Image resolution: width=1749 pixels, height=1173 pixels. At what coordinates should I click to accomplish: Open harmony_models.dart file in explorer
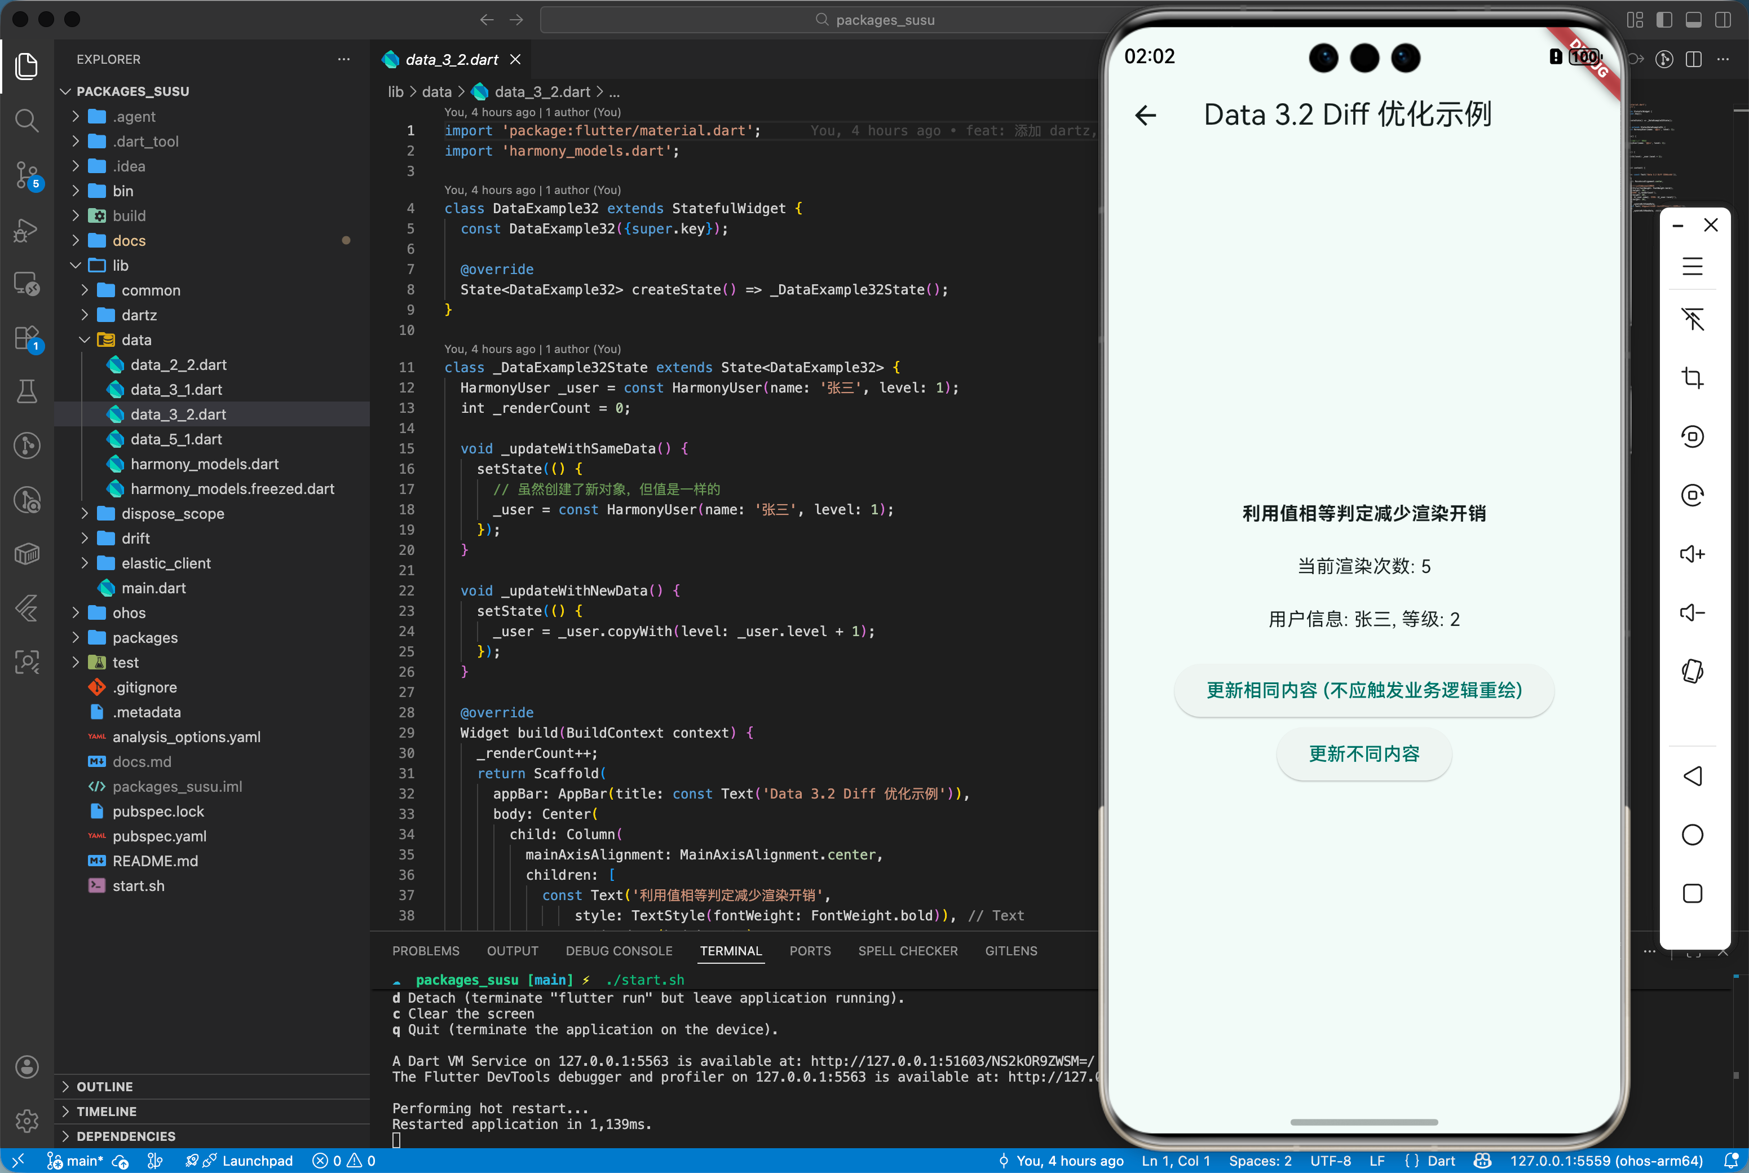coord(204,464)
